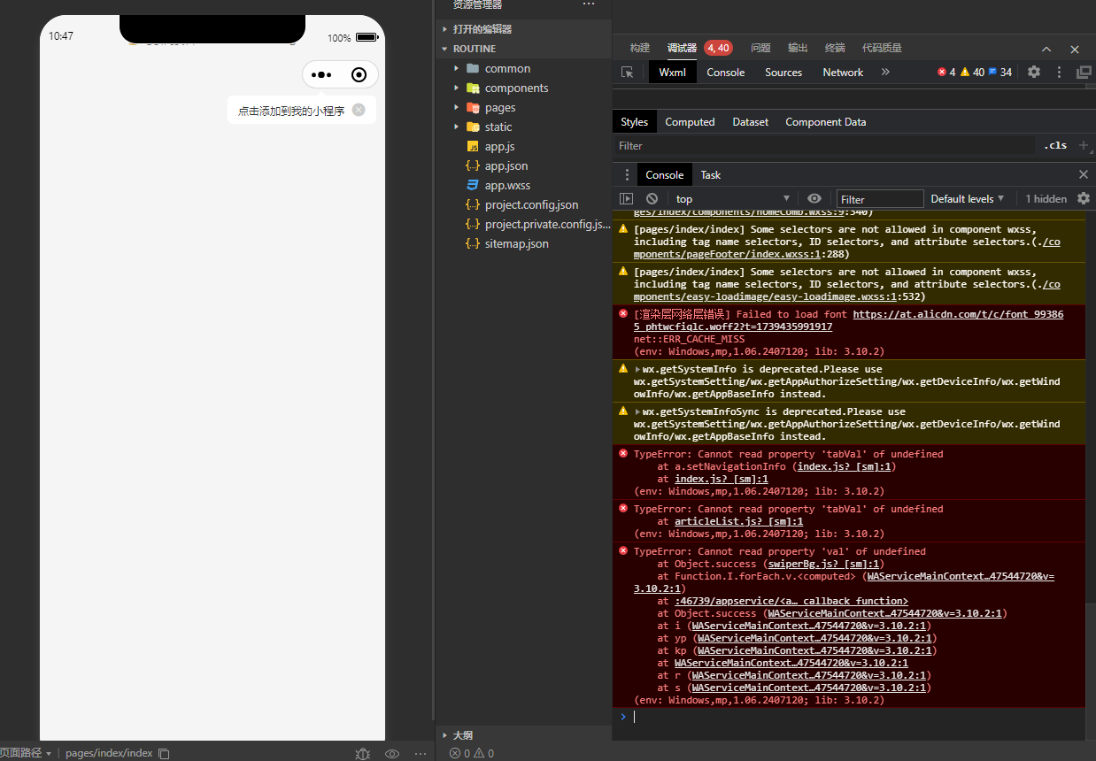The height and width of the screenshot is (761, 1096).
Task: Open the Default levels dropdown
Action: (x=968, y=199)
